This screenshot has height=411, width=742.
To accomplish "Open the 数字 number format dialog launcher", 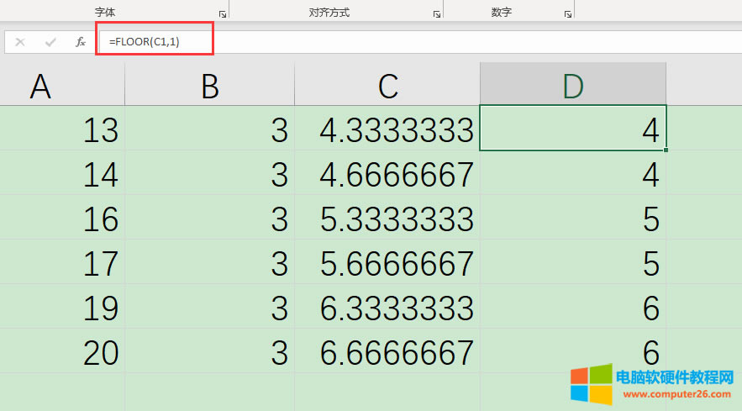I will coord(568,14).
